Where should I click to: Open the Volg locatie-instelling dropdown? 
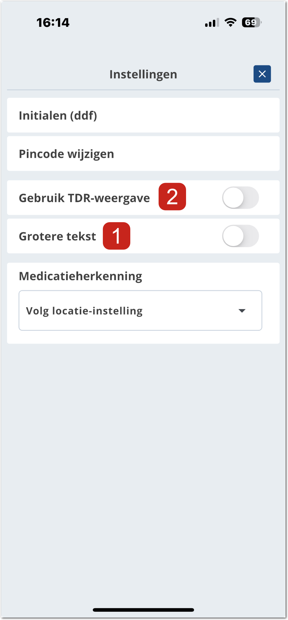[x=140, y=311]
